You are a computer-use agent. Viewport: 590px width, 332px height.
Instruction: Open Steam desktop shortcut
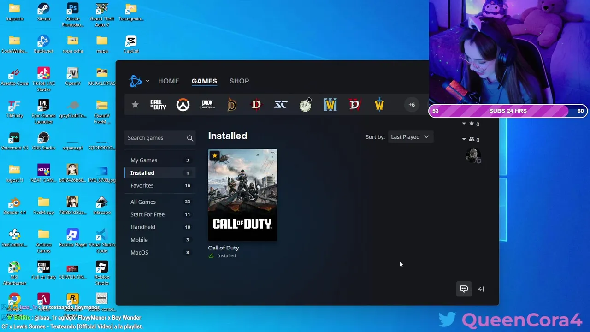(x=43, y=12)
